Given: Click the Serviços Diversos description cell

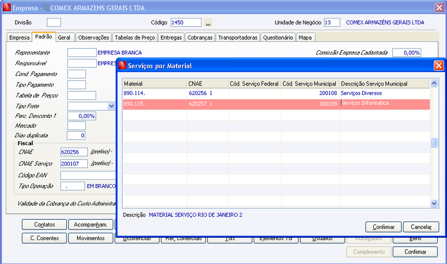Looking at the screenshot, I should (x=385, y=93).
